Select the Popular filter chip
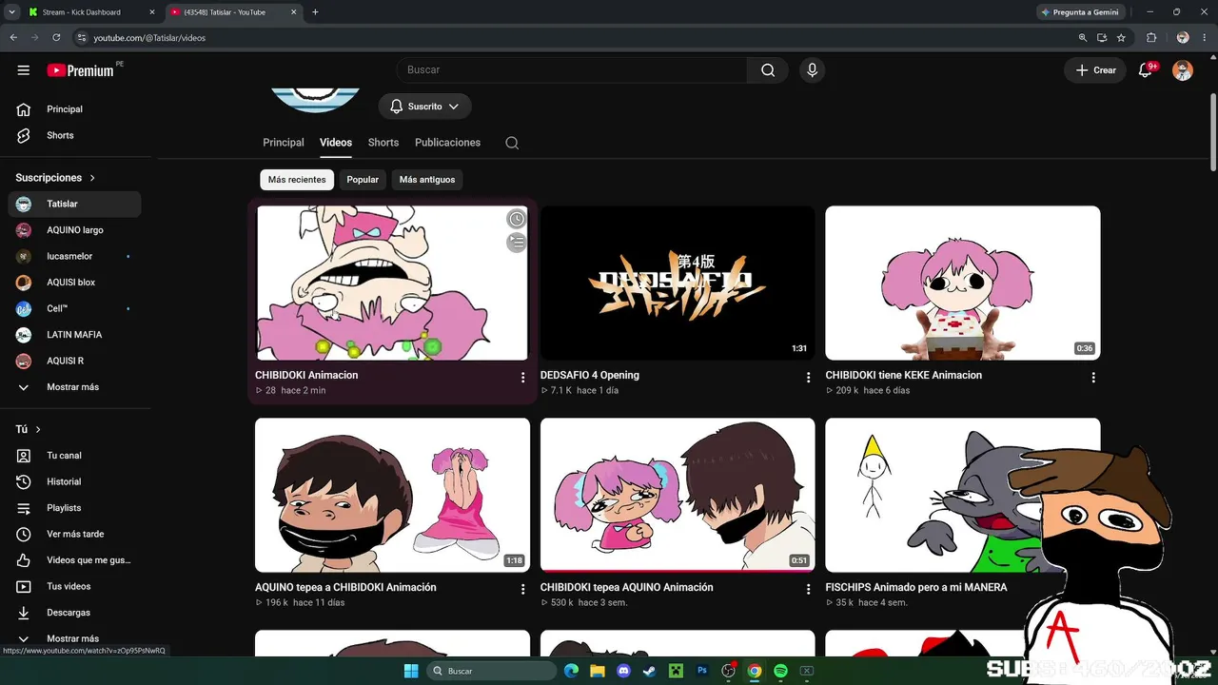1218x685 pixels. [x=363, y=180]
